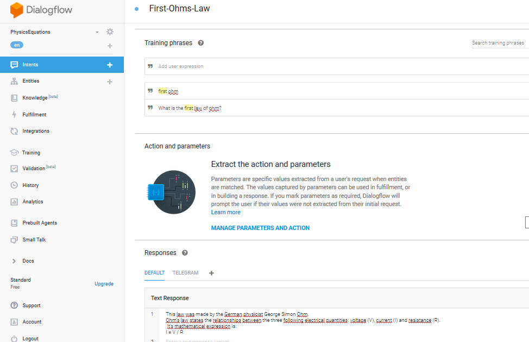Open the Responses help icon
The height and width of the screenshot is (342, 529).
185,253
